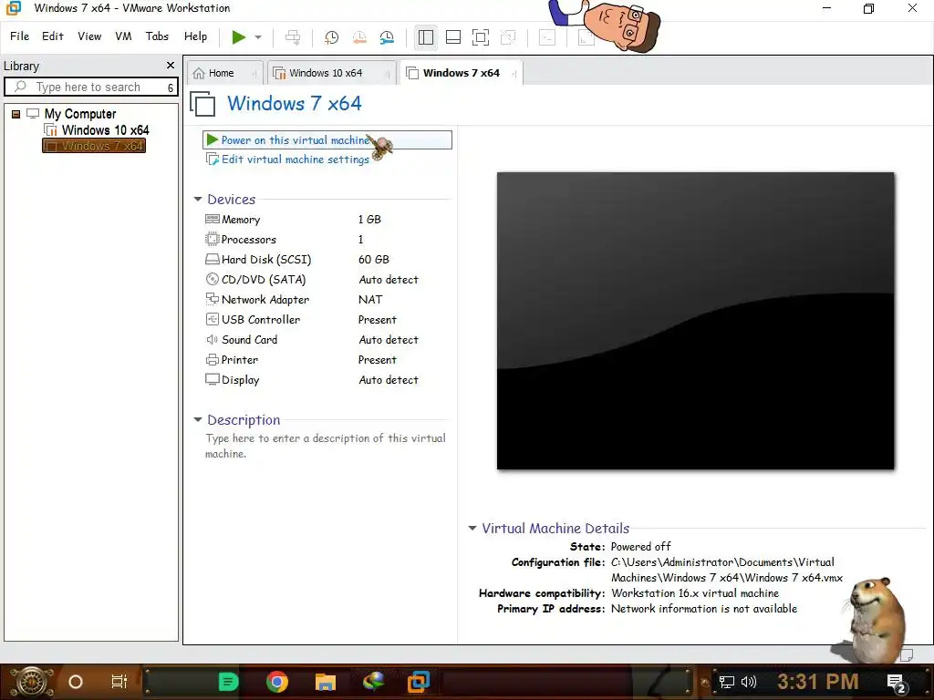Open the library search filter dropdown
The height and width of the screenshot is (700, 934).
(x=171, y=87)
